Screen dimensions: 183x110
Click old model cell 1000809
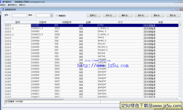click(x=43, y=88)
